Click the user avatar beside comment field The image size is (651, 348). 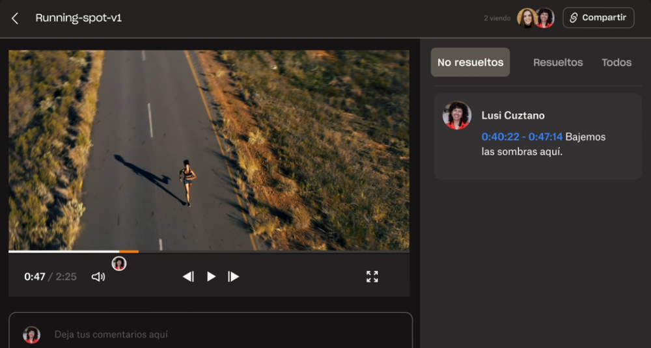click(31, 335)
